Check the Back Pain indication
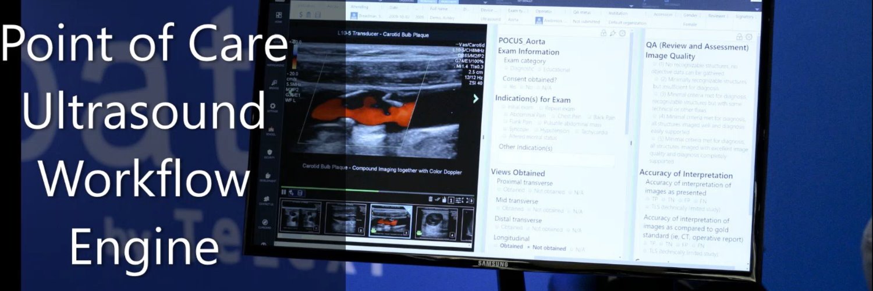The image size is (873, 291). click(x=602, y=117)
